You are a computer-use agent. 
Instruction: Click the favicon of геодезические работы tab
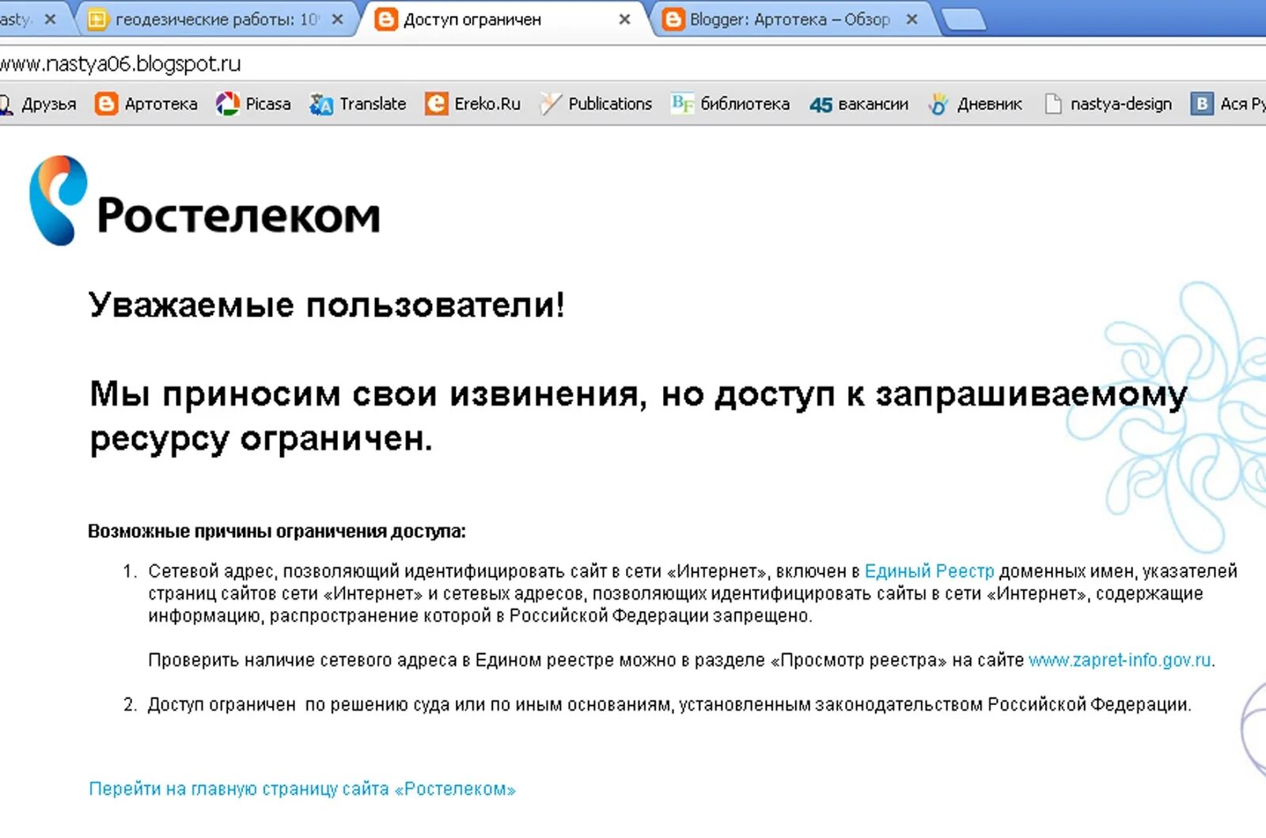pyautogui.click(x=97, y=19)
